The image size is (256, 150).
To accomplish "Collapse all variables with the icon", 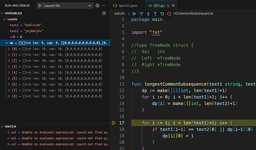I will point(104,13).
